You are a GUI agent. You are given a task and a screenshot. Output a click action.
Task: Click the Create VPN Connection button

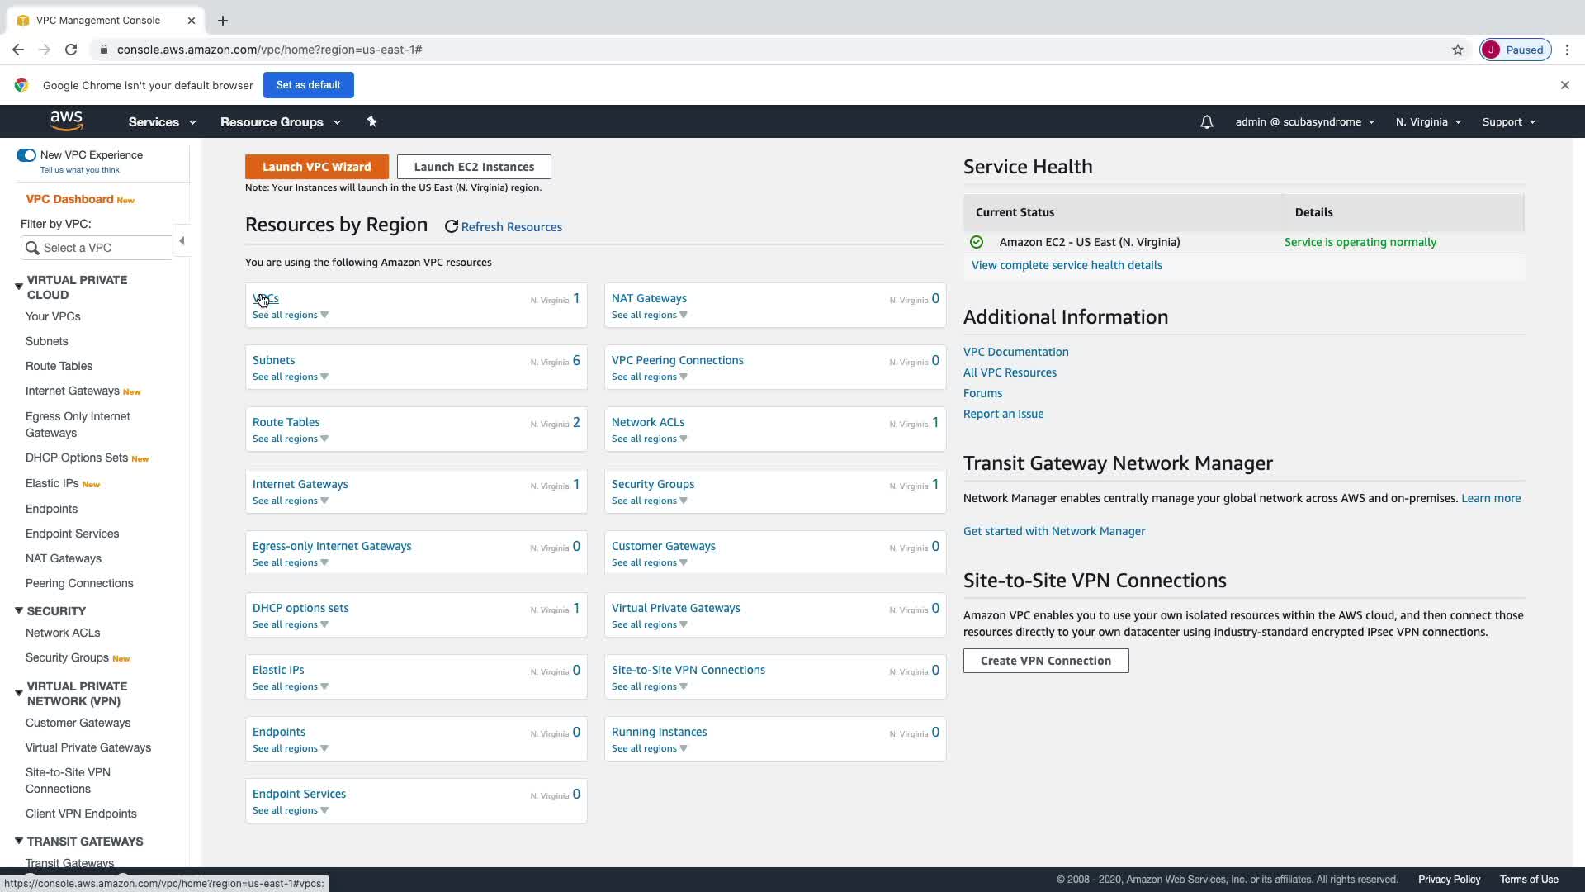pos(1045,661)
